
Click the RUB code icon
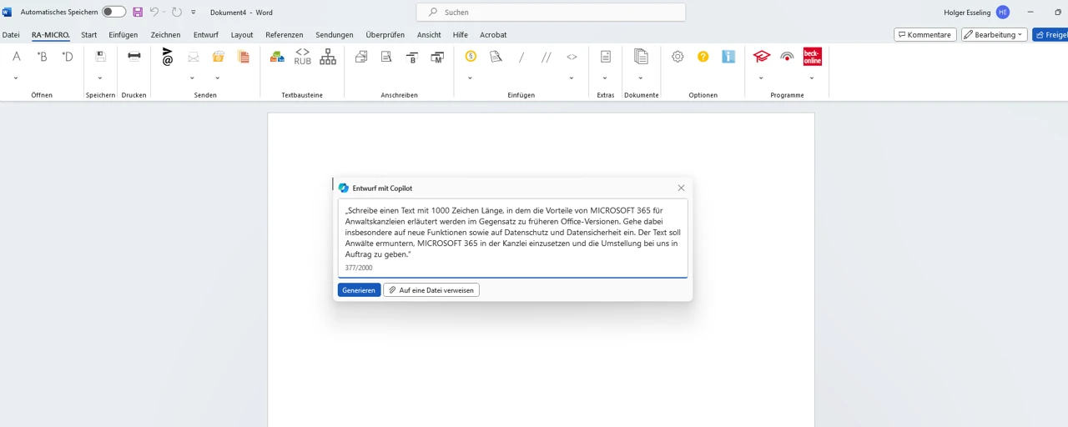[303, 57]
